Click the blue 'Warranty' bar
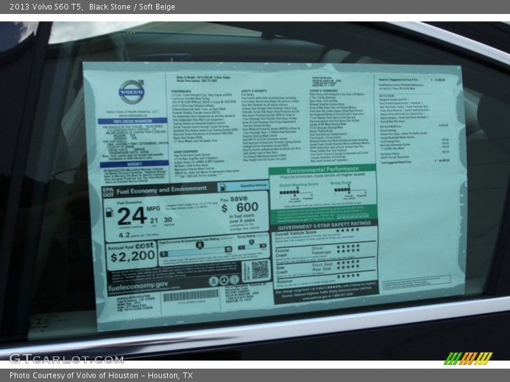510x382 pixels. (x=135, y=164)
